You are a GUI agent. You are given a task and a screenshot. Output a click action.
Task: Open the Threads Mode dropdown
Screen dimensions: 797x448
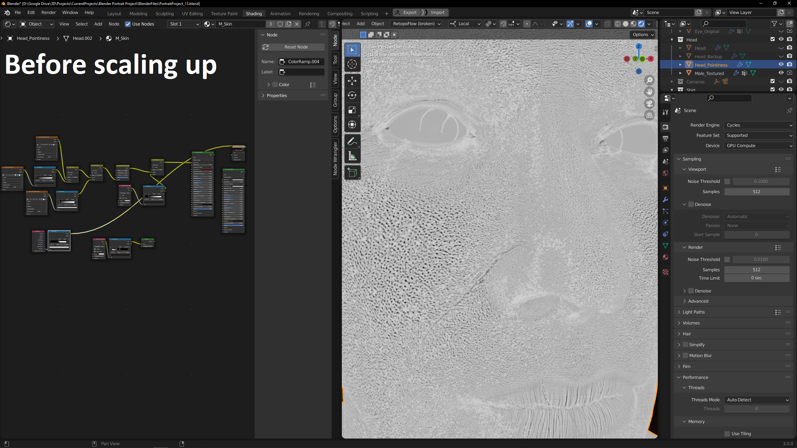757,400
